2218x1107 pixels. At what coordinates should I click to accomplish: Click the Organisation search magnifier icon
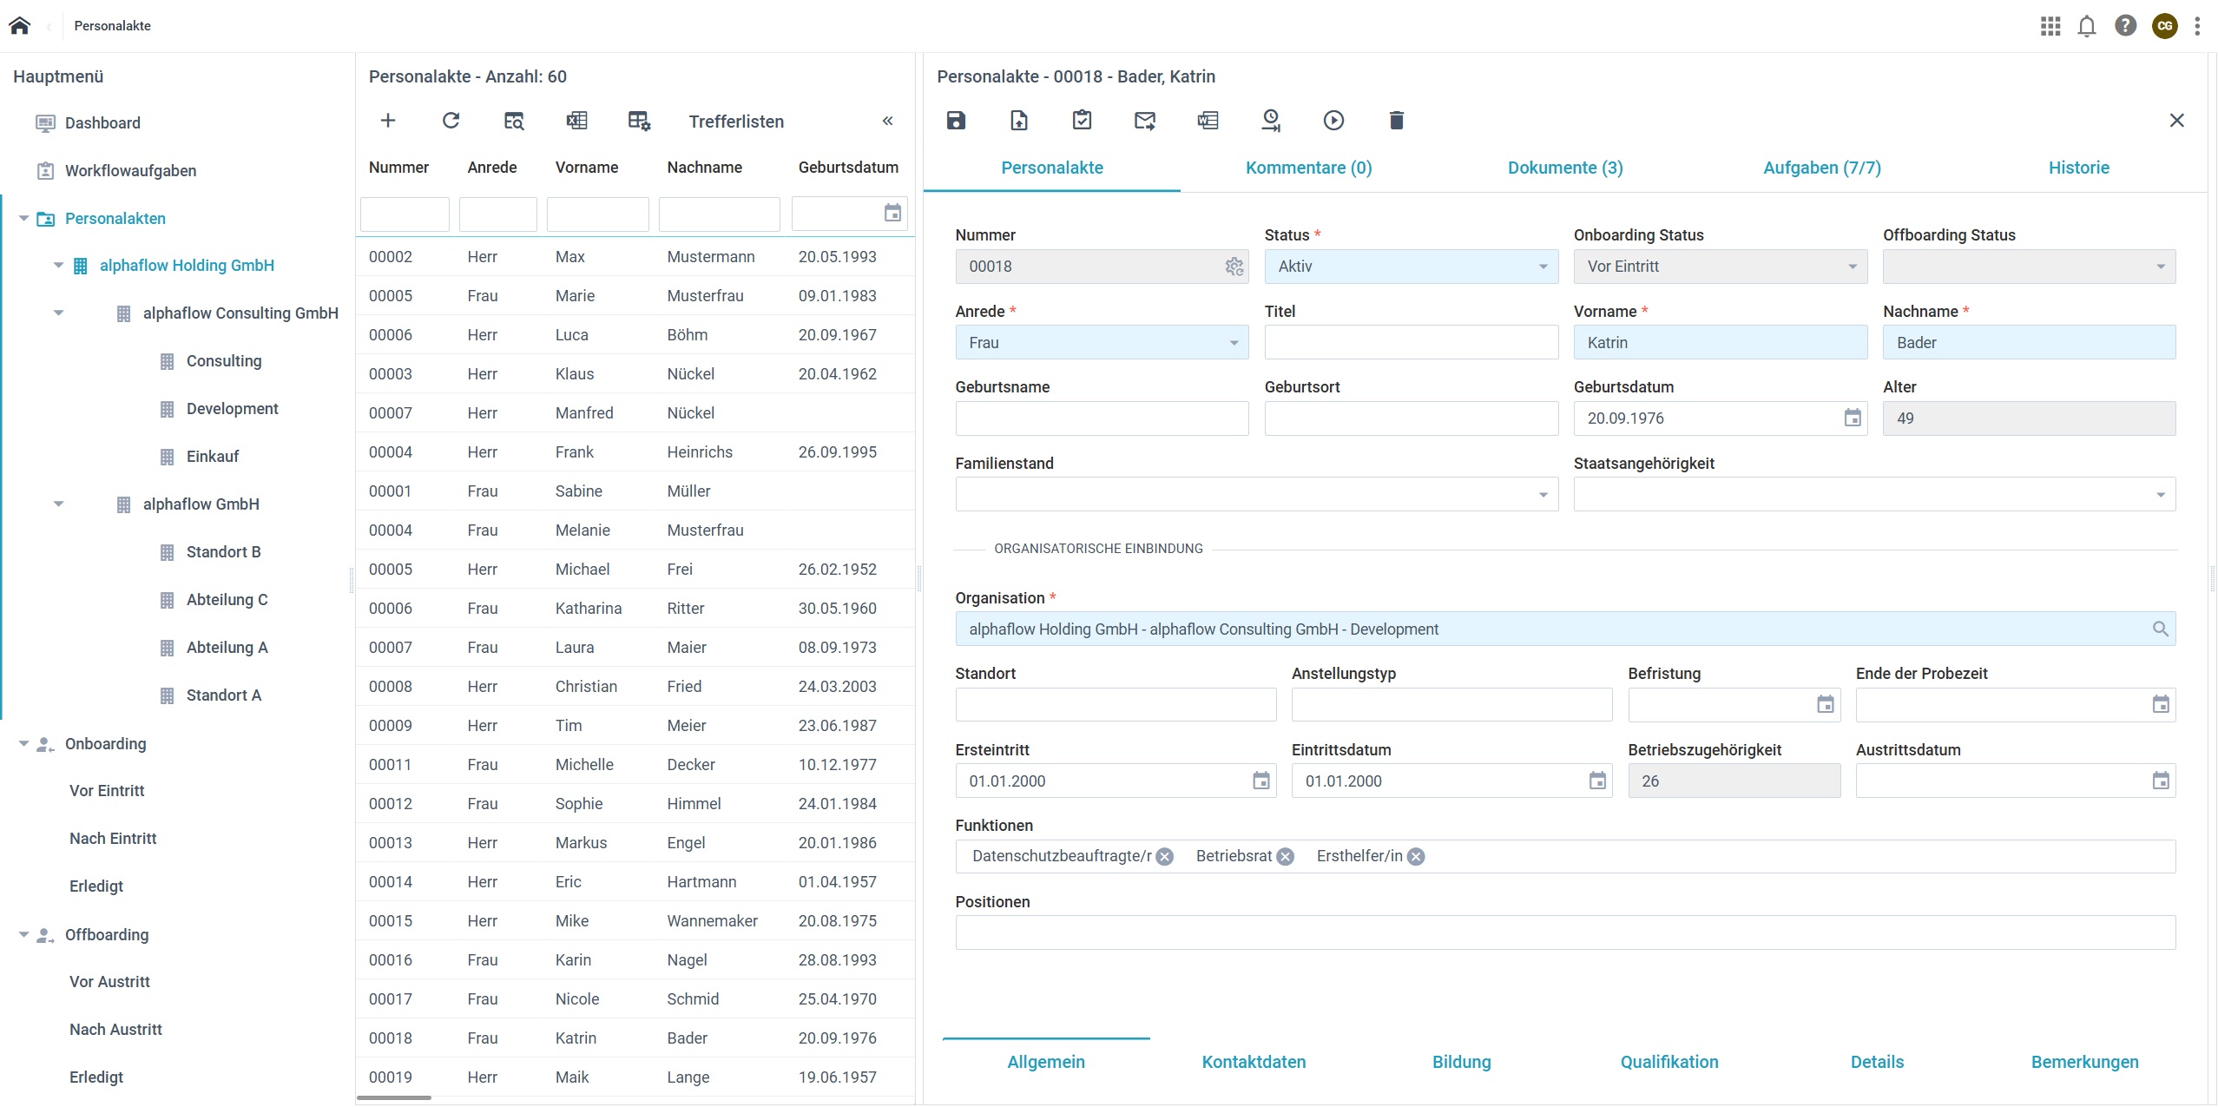click(2160, 629)
